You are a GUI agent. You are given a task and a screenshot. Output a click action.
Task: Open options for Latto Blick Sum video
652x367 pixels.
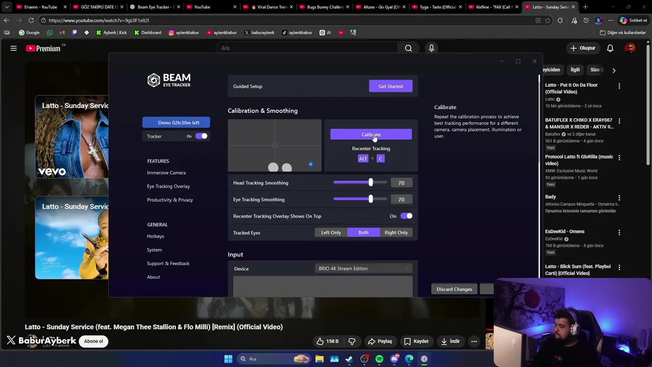pyautogui.click(x=619, y=268)
